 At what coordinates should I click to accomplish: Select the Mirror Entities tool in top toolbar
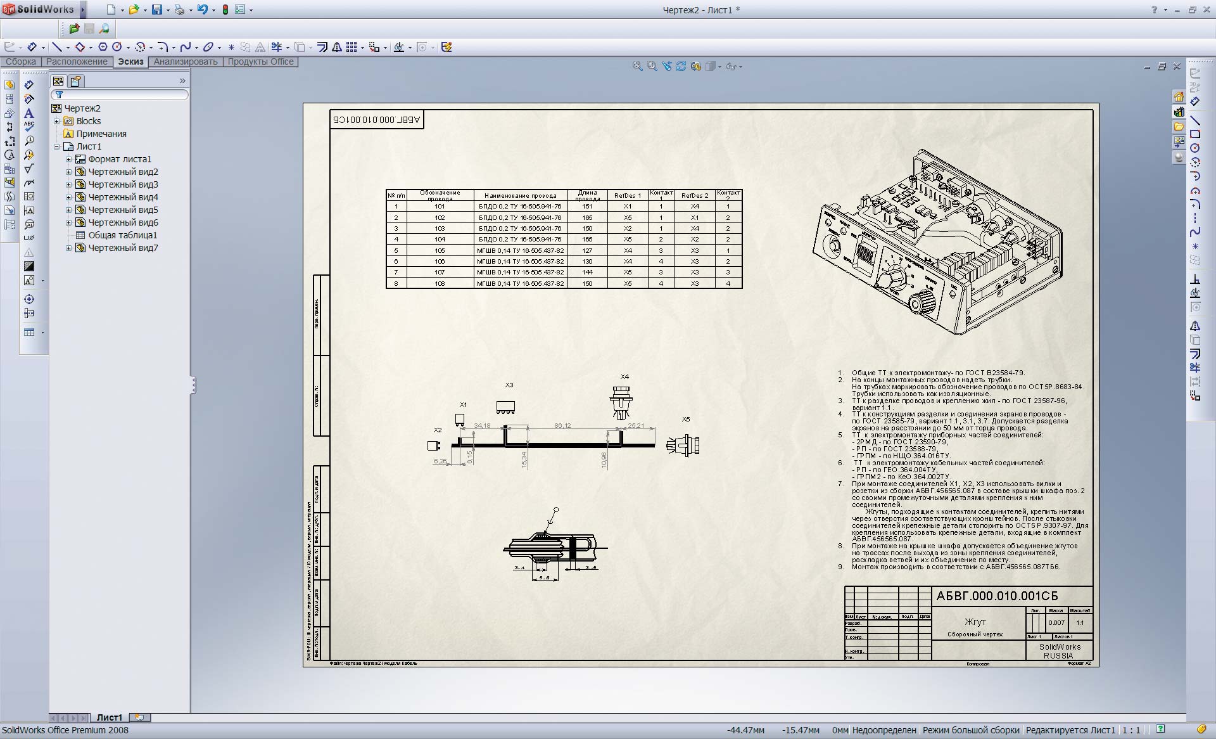pyautogui.click(x=336, y=47)
